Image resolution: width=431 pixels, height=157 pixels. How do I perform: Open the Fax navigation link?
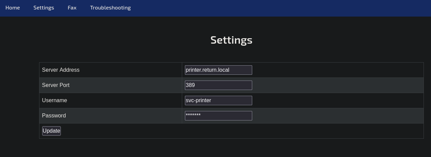coord(72,7)
